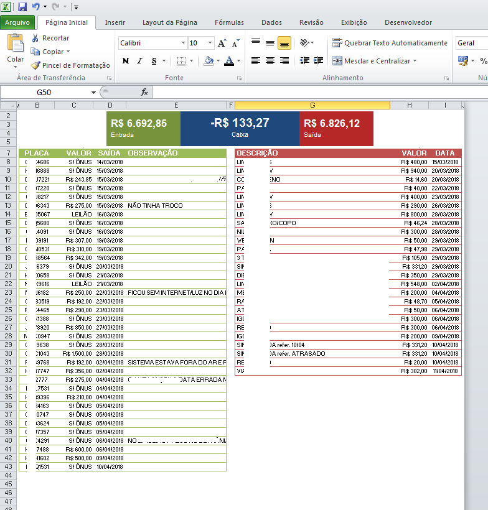Switch to Dados tab
This screenshot has height=510, width=488.
point(271,22)
